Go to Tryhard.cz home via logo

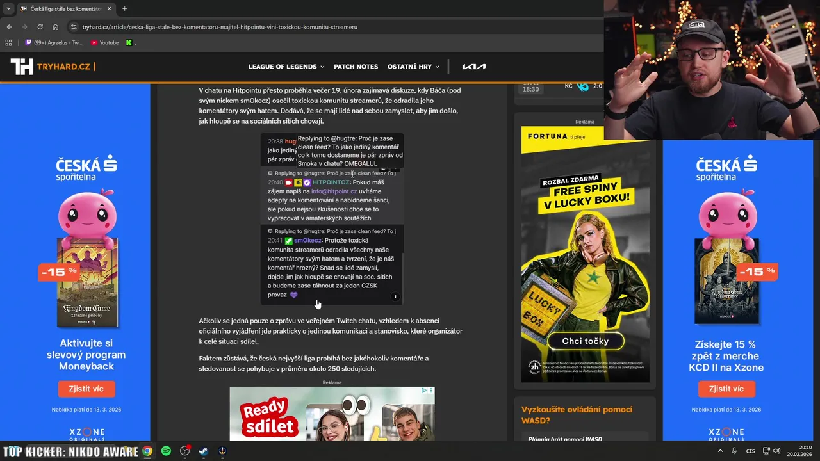click(x=53, y=67)
